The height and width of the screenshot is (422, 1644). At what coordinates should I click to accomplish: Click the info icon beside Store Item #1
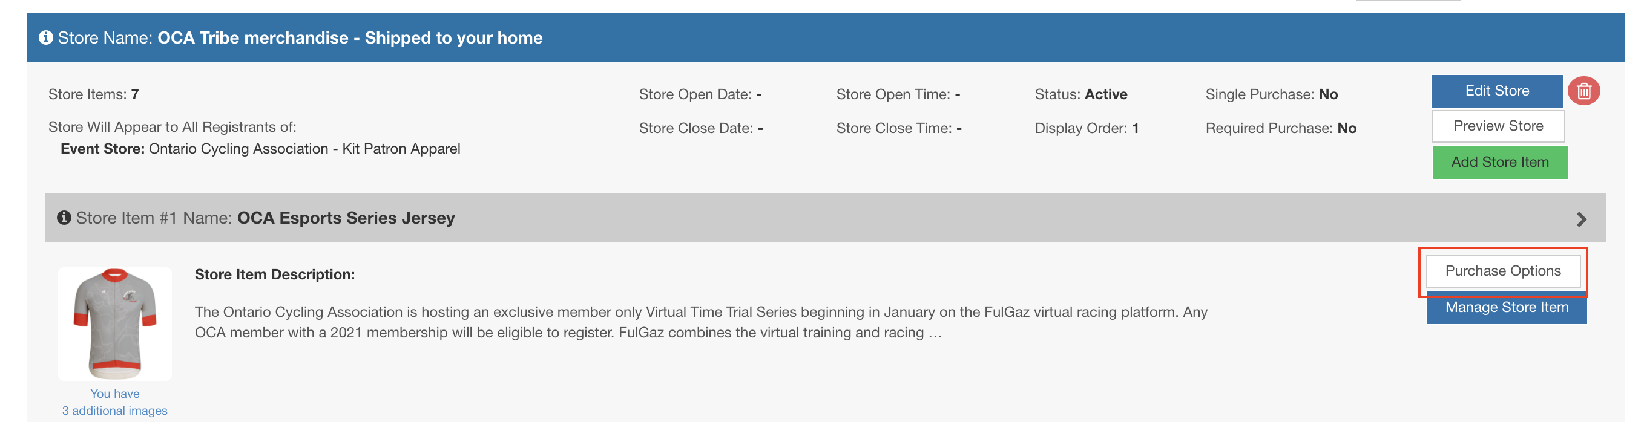[x=64, y=218]
